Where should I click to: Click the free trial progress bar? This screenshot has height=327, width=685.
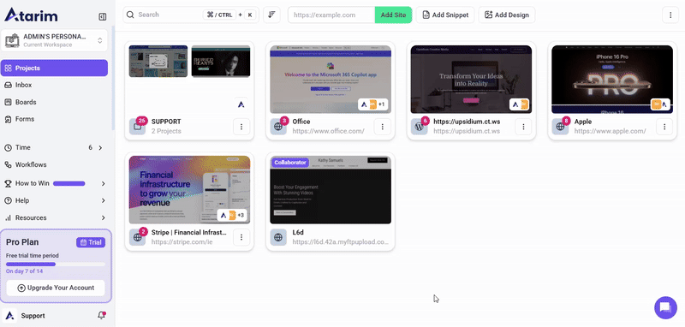(56, 265)
